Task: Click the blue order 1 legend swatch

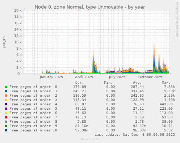Action: pos(6,91)
